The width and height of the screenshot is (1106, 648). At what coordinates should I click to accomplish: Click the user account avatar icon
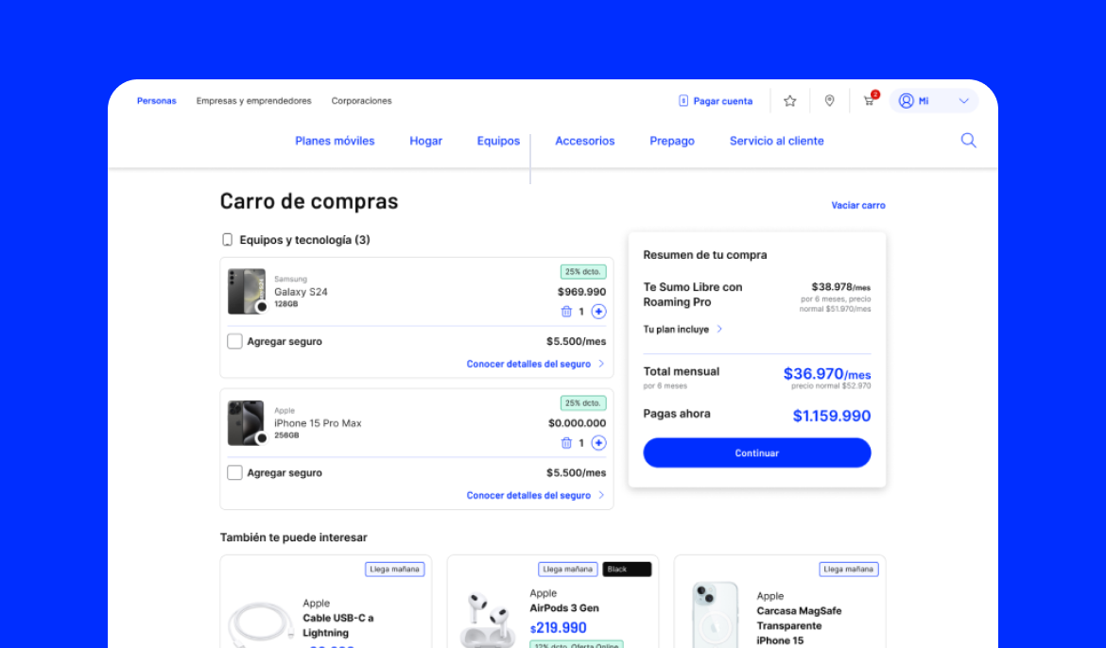907,101
